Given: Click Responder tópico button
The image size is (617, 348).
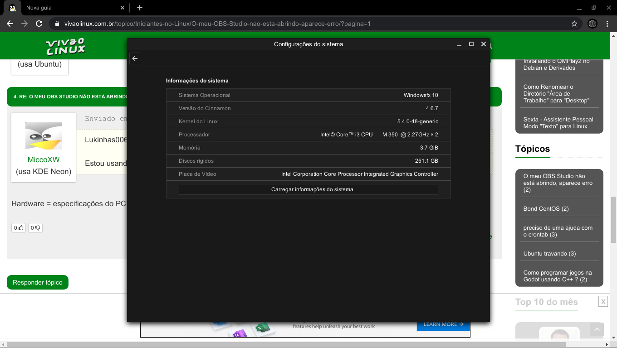Looking at the screenshot, I should click(x=38, y=282).
